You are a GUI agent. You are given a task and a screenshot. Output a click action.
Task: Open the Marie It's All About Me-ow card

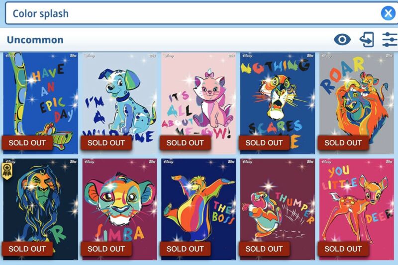click(x=199, y=103)
